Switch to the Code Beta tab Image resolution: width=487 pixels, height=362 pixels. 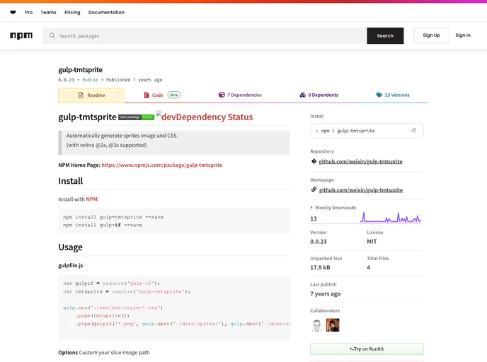coord(162,95)
